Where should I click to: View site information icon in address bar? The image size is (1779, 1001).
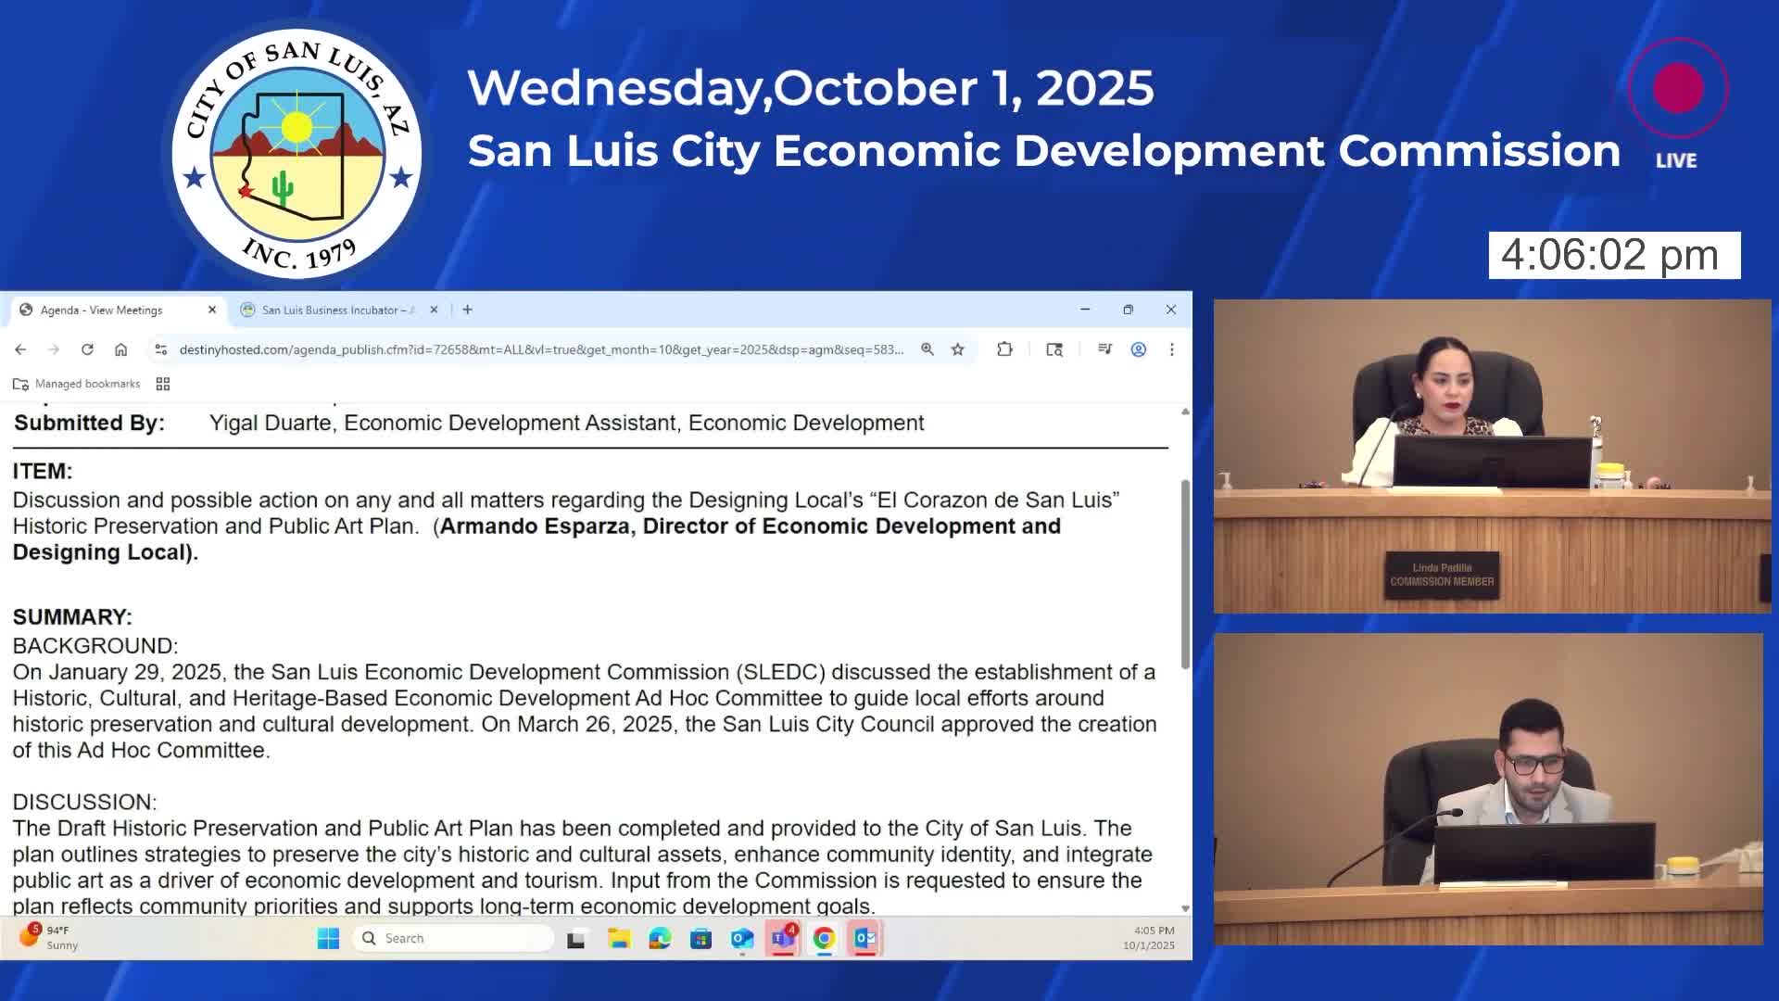(161, 349)
